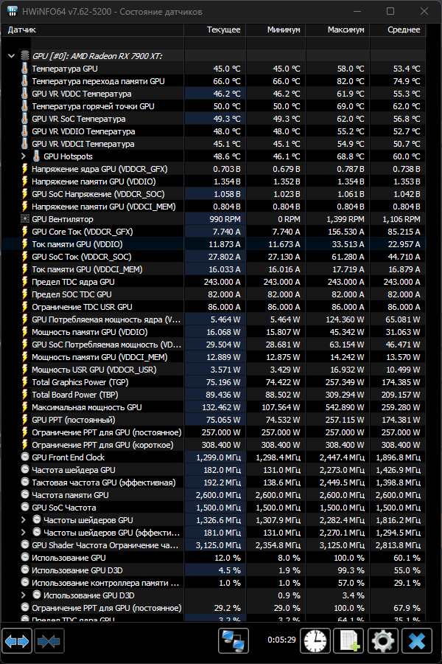Select the Ток памяти GPU (VDDIO) row
The height and width of the screenshot is (664, 442).
(x=214, y=244)
